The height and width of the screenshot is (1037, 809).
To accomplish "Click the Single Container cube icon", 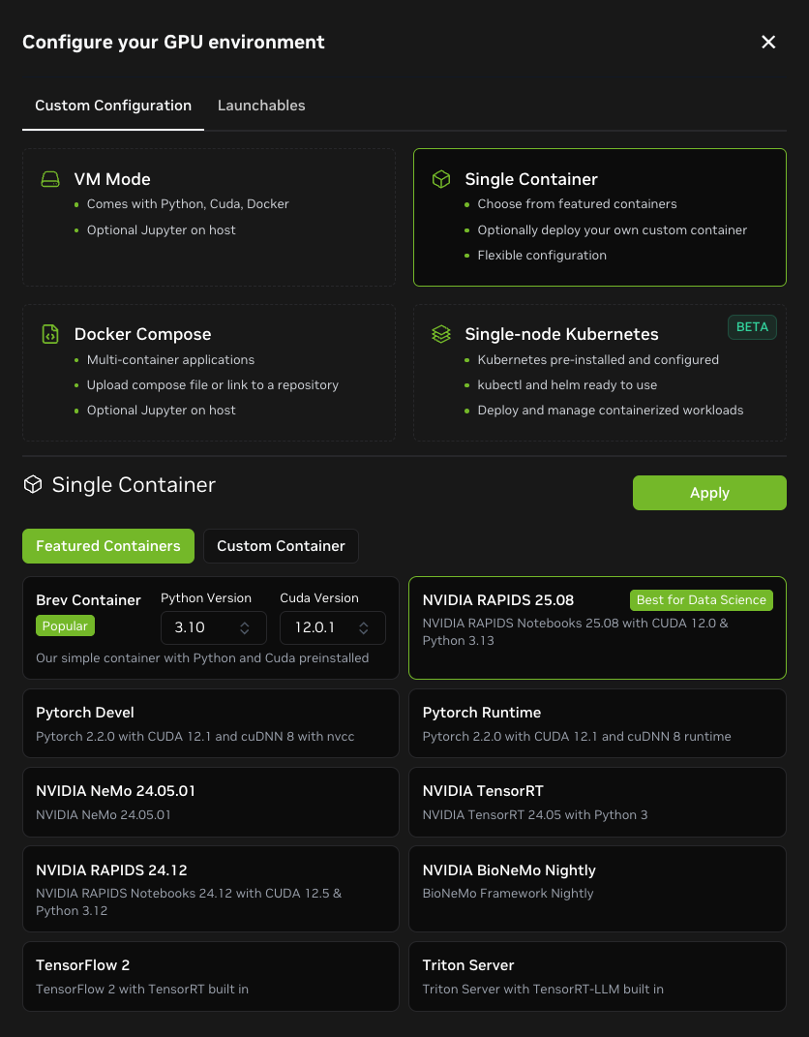I will point(441,179).
